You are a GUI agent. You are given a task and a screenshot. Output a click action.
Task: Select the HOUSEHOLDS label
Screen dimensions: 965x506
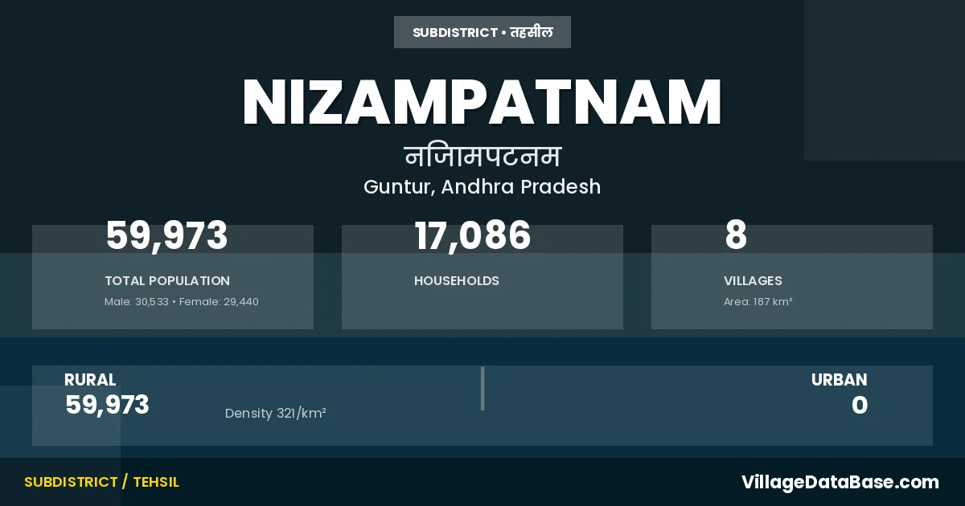coord(457,281)
